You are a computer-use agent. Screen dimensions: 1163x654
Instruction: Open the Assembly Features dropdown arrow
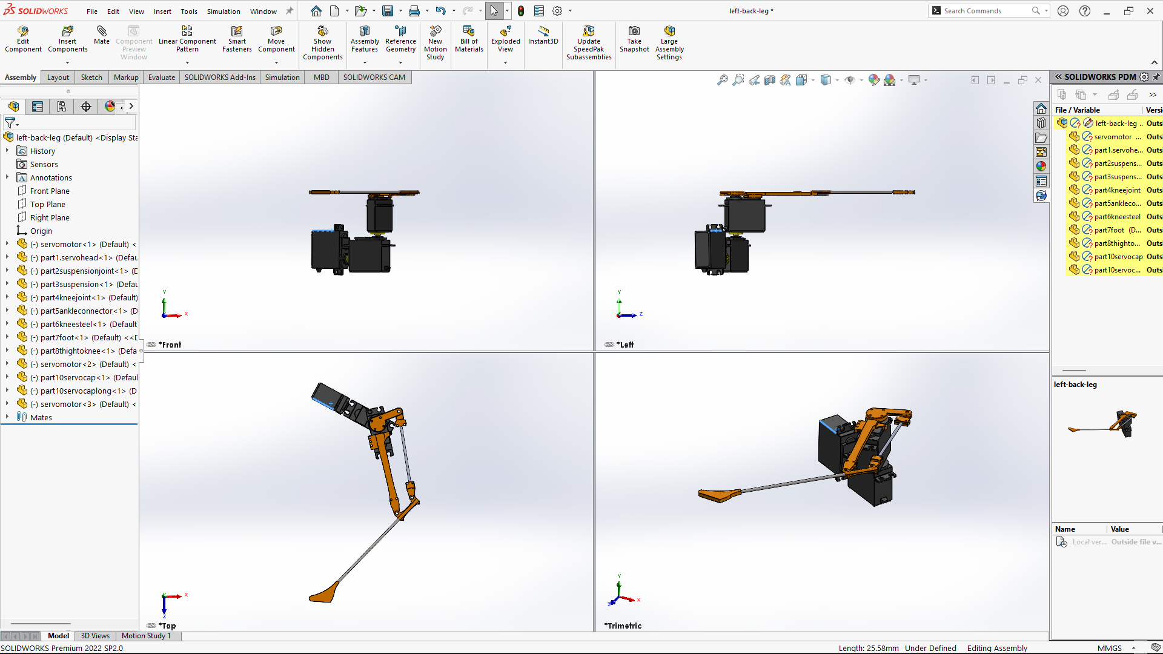tap(365, 62)
